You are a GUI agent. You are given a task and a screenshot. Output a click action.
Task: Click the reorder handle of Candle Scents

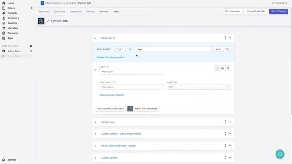pos(225,122)
